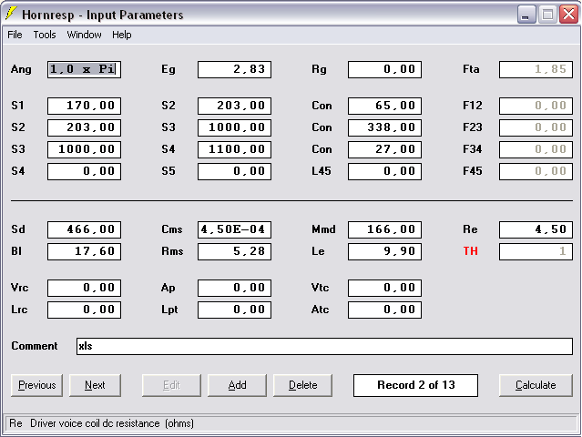The width and height of the screenshot is (582, 437).
Task: Click the F12 field
Action: pos(536,106)
